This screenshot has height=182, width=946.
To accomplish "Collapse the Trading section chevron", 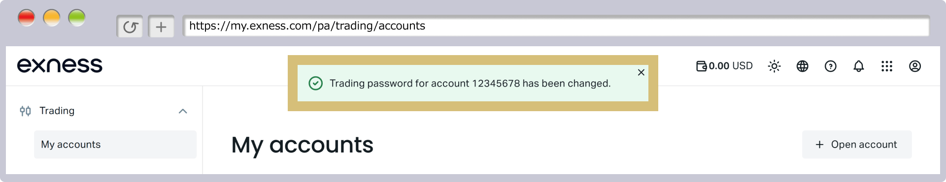I will [x=183, y=111].
